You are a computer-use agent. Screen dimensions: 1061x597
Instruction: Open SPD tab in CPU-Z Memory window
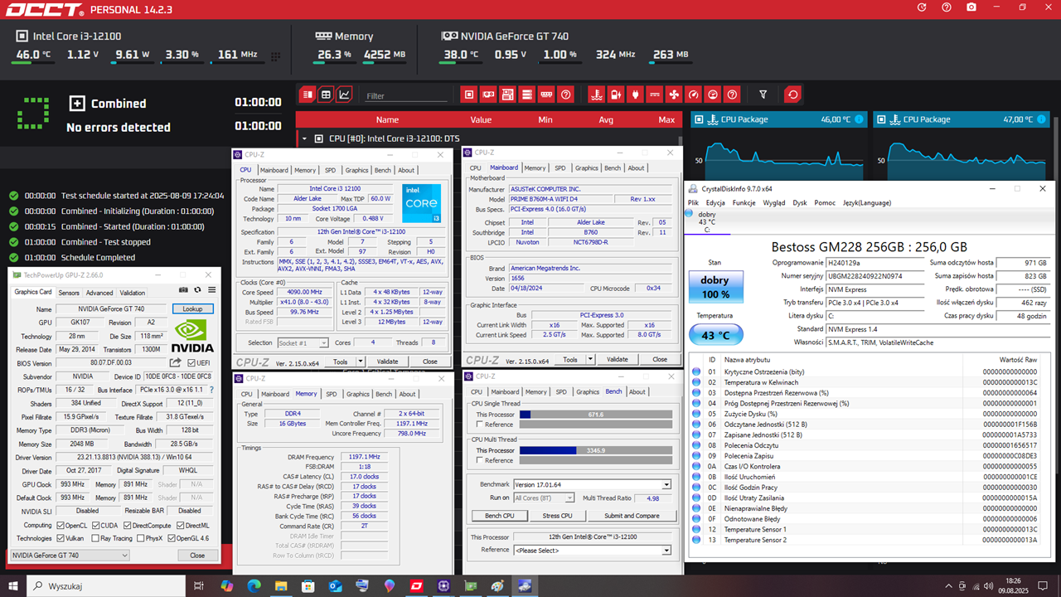pos(332,394)
